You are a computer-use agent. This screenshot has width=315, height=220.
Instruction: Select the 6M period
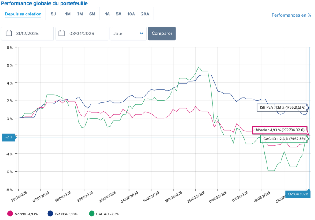(x=92, y=14)
